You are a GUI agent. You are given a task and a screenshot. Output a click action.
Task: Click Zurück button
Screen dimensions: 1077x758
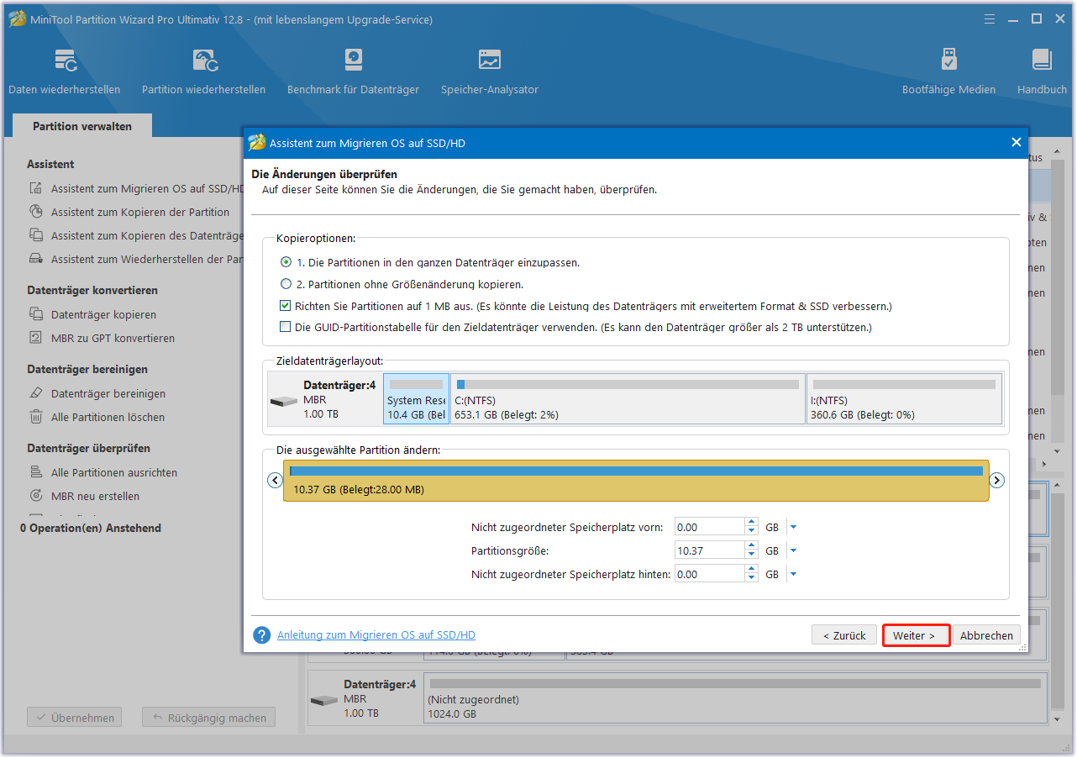tap(844, 635)
